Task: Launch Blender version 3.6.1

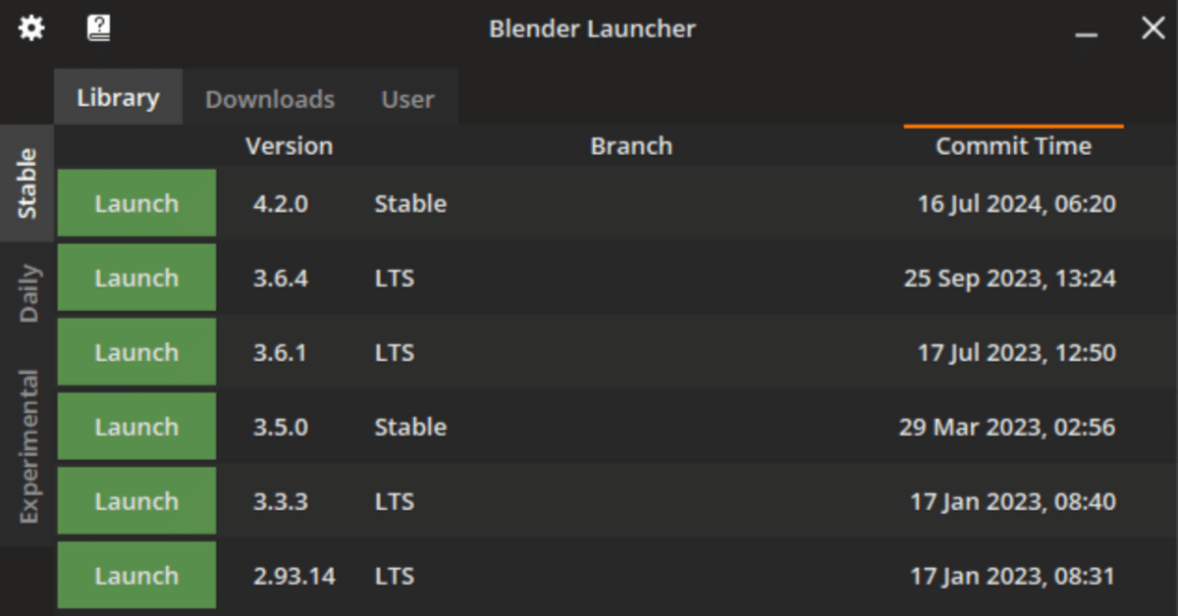Action: coord(136,352)
